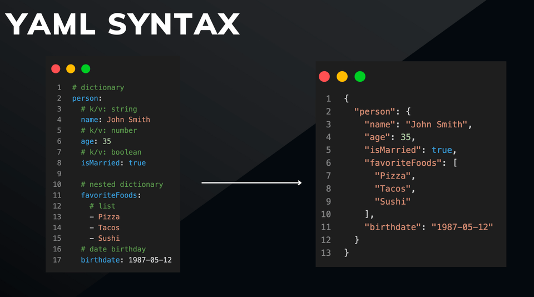Viewport: 534px width, 297px height.
Task: Click the '- Tacos' list item in YAML
Action: point(105,227)
